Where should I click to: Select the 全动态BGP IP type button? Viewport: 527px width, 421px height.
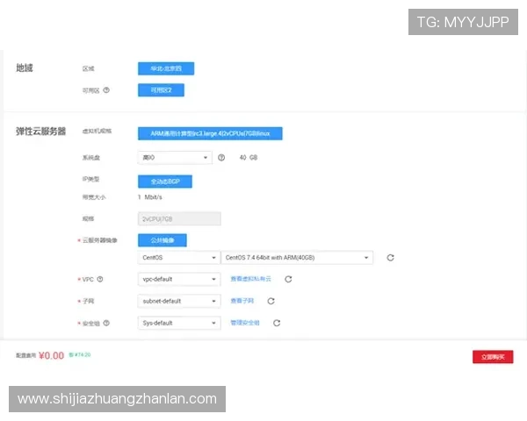pyautogui.click(x=165, y=182)
